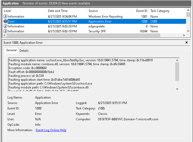The height and width of the screenshot is (142, 193).
Task: Open the Event Log Online Help link
Action: coord(51,130)
